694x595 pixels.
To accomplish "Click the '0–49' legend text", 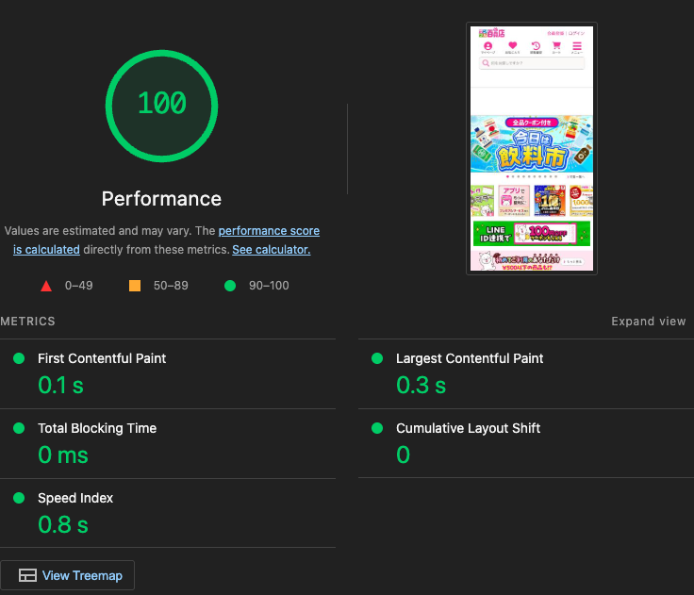I will (x=79, y=286).
